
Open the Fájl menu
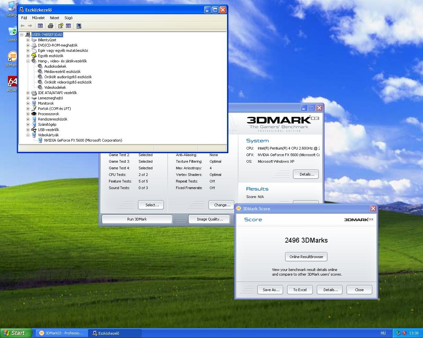coord(24,18)
